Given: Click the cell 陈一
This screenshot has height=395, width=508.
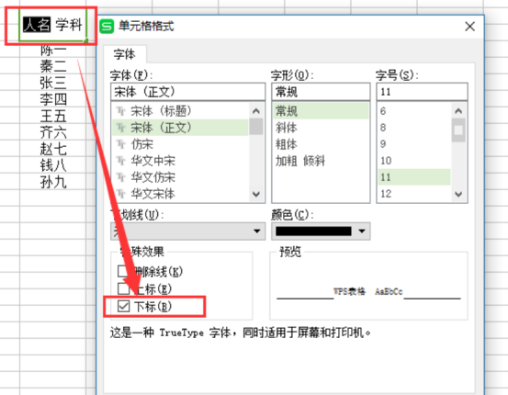Looking at the screenshot, I should (52, 50).
